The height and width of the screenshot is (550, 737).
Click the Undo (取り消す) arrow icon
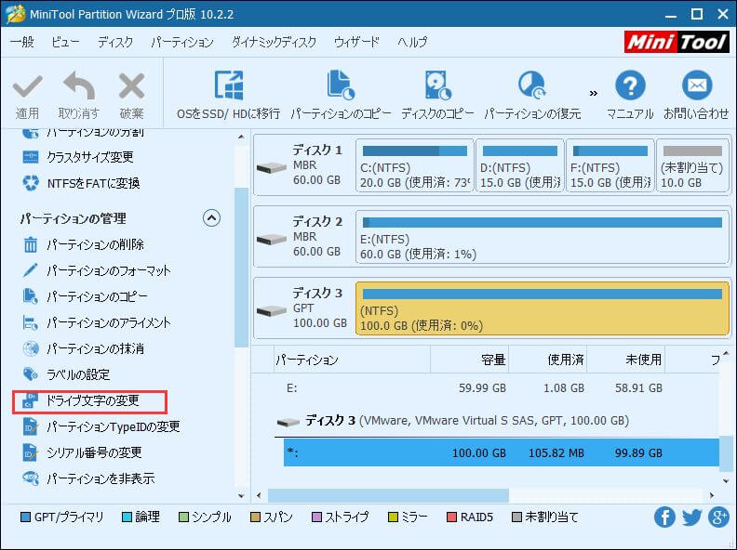pos(78,86)
